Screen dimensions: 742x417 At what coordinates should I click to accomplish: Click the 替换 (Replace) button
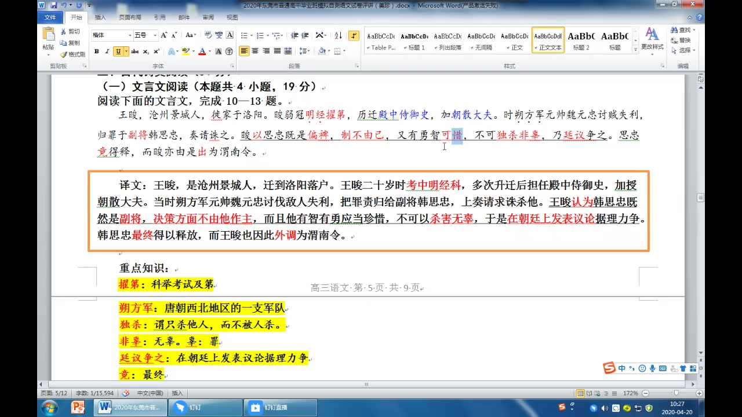pos(681,40)
